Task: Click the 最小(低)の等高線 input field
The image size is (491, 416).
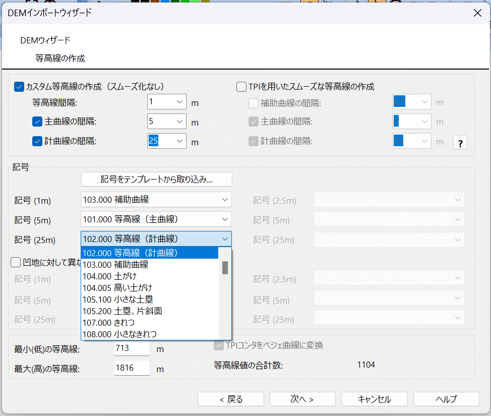Action: (132, 348)
